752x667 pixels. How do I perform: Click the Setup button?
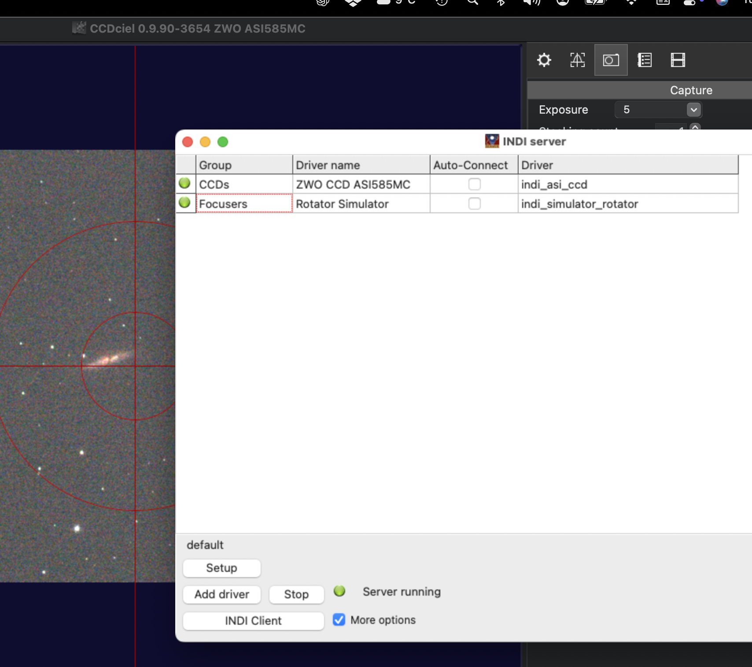(x=221, y=568)
